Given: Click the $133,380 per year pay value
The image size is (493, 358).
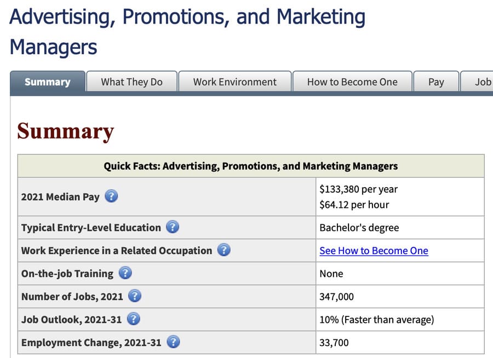Looking at the screenshot, I should click(358, 189).
